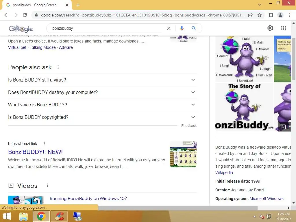Open "Running BonziBuddy on Windows 10?" video
296x222 pixels.
coord(88,198)
